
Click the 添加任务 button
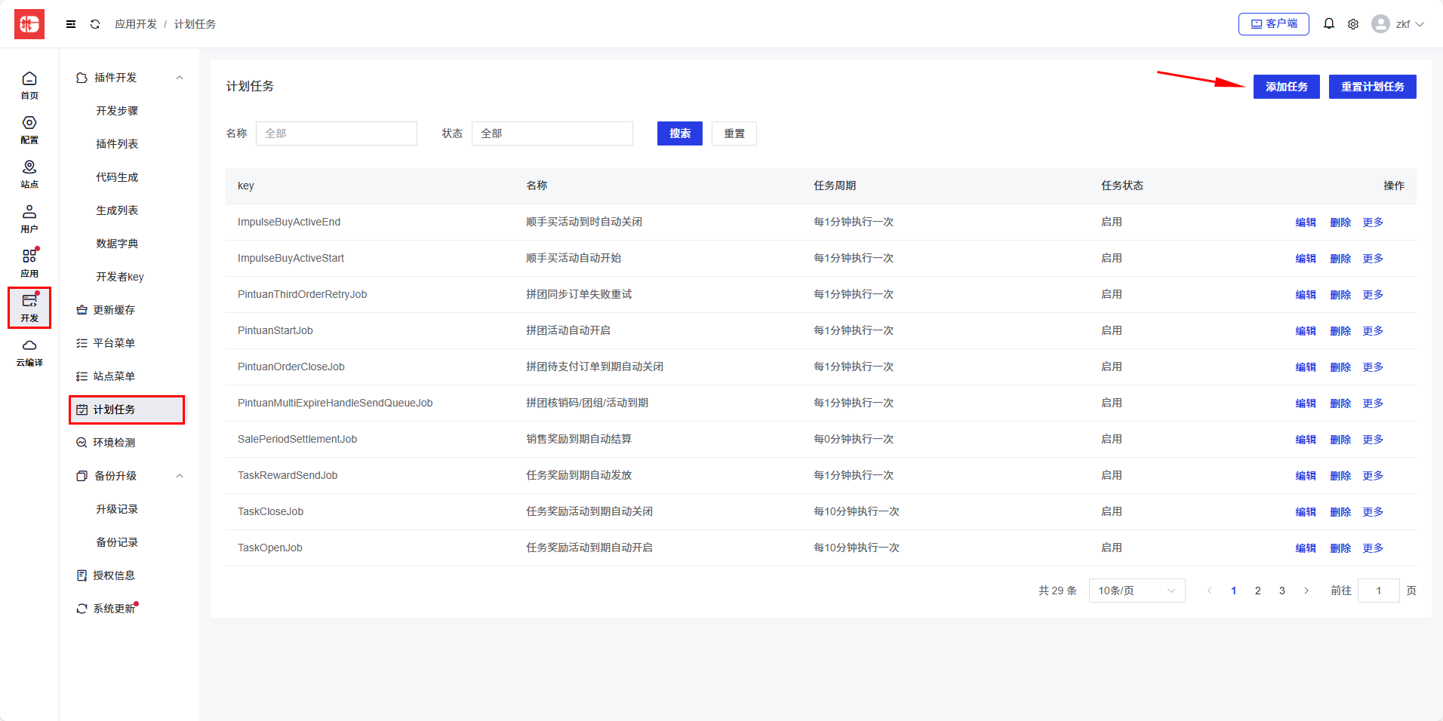pos(1286,87)
